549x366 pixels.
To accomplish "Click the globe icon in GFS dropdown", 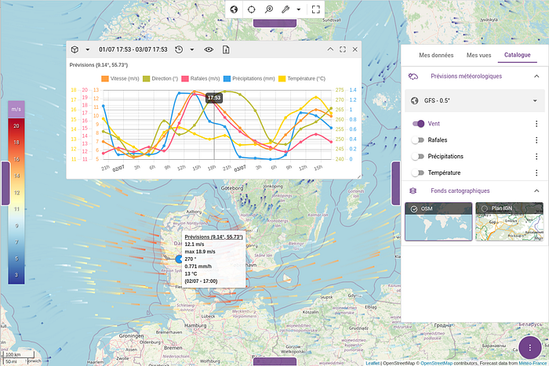I will pos(415,101).
